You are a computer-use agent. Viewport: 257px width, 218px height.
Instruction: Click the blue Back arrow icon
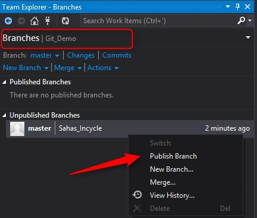[x=8, y=21]
